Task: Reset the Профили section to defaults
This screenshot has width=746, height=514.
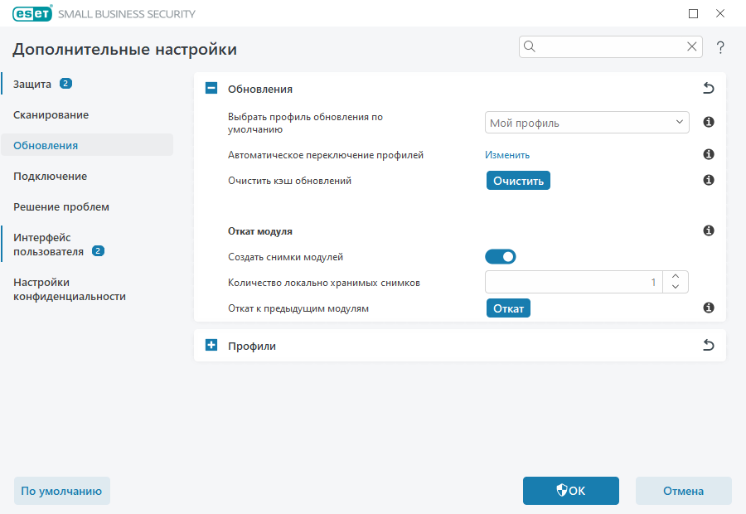Action: [x=709, y=345]
